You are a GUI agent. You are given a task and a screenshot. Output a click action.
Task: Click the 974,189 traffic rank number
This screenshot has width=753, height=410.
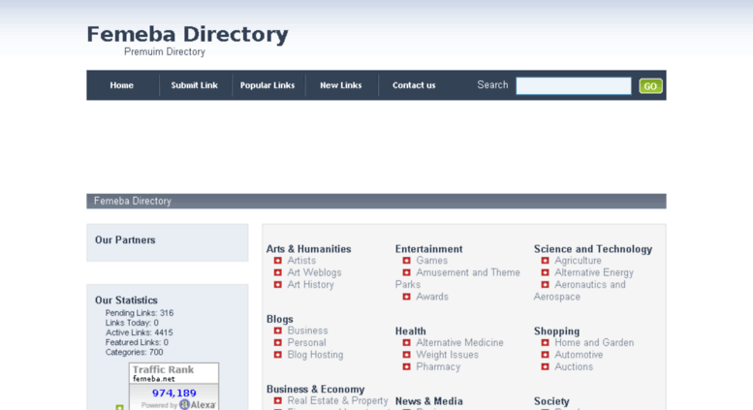(x=174, y=394)
